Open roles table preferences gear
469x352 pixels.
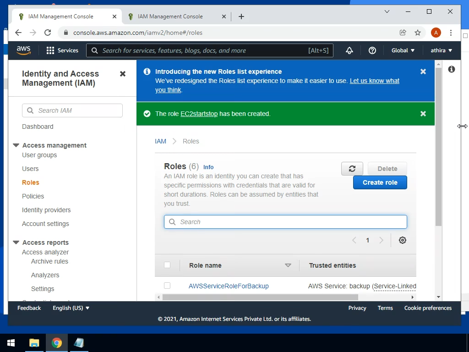tap(403, 240)
